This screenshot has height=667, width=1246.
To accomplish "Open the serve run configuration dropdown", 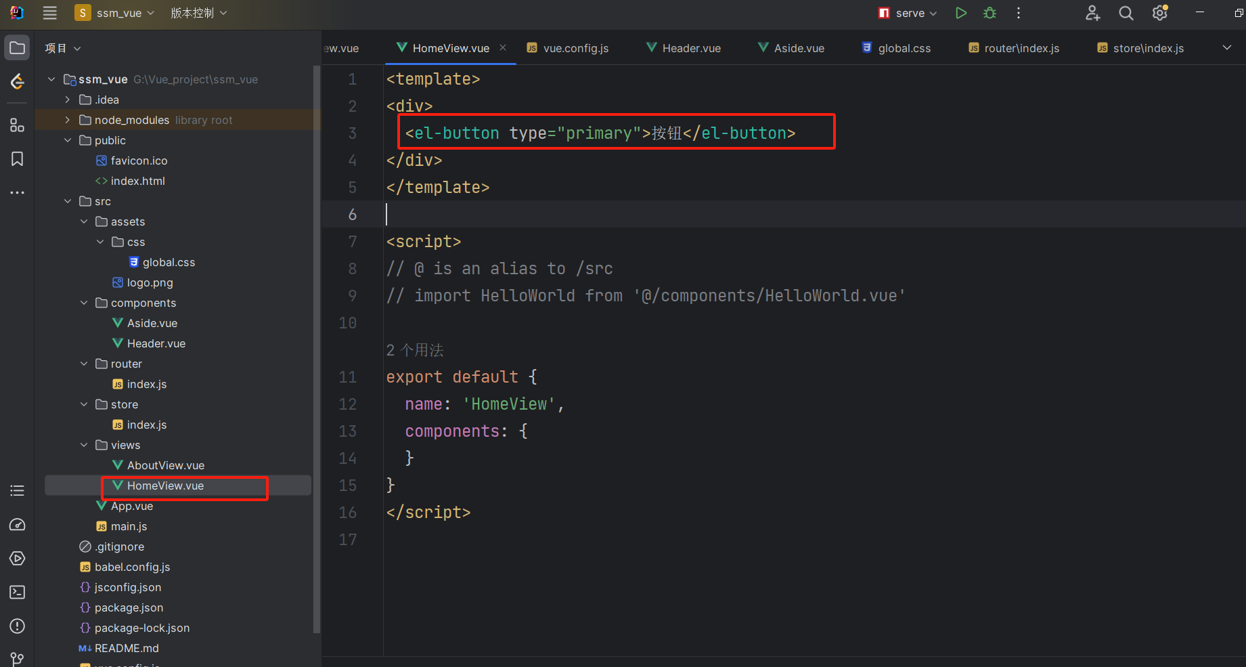I will 908,13.
